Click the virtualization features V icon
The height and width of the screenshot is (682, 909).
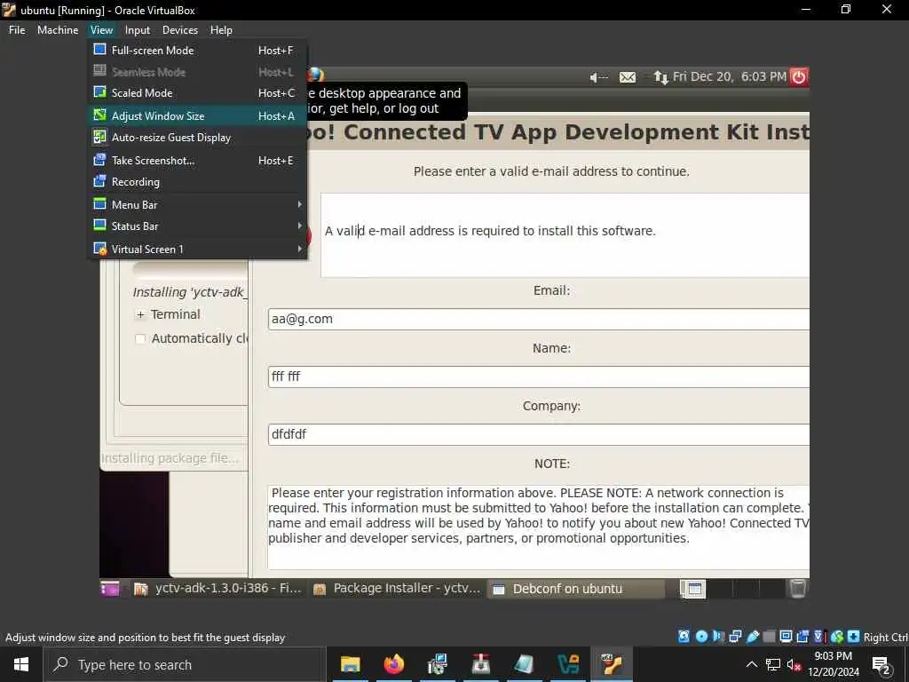[818, 637]
